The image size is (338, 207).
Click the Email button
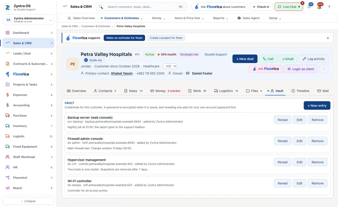[x=288, y=59]
